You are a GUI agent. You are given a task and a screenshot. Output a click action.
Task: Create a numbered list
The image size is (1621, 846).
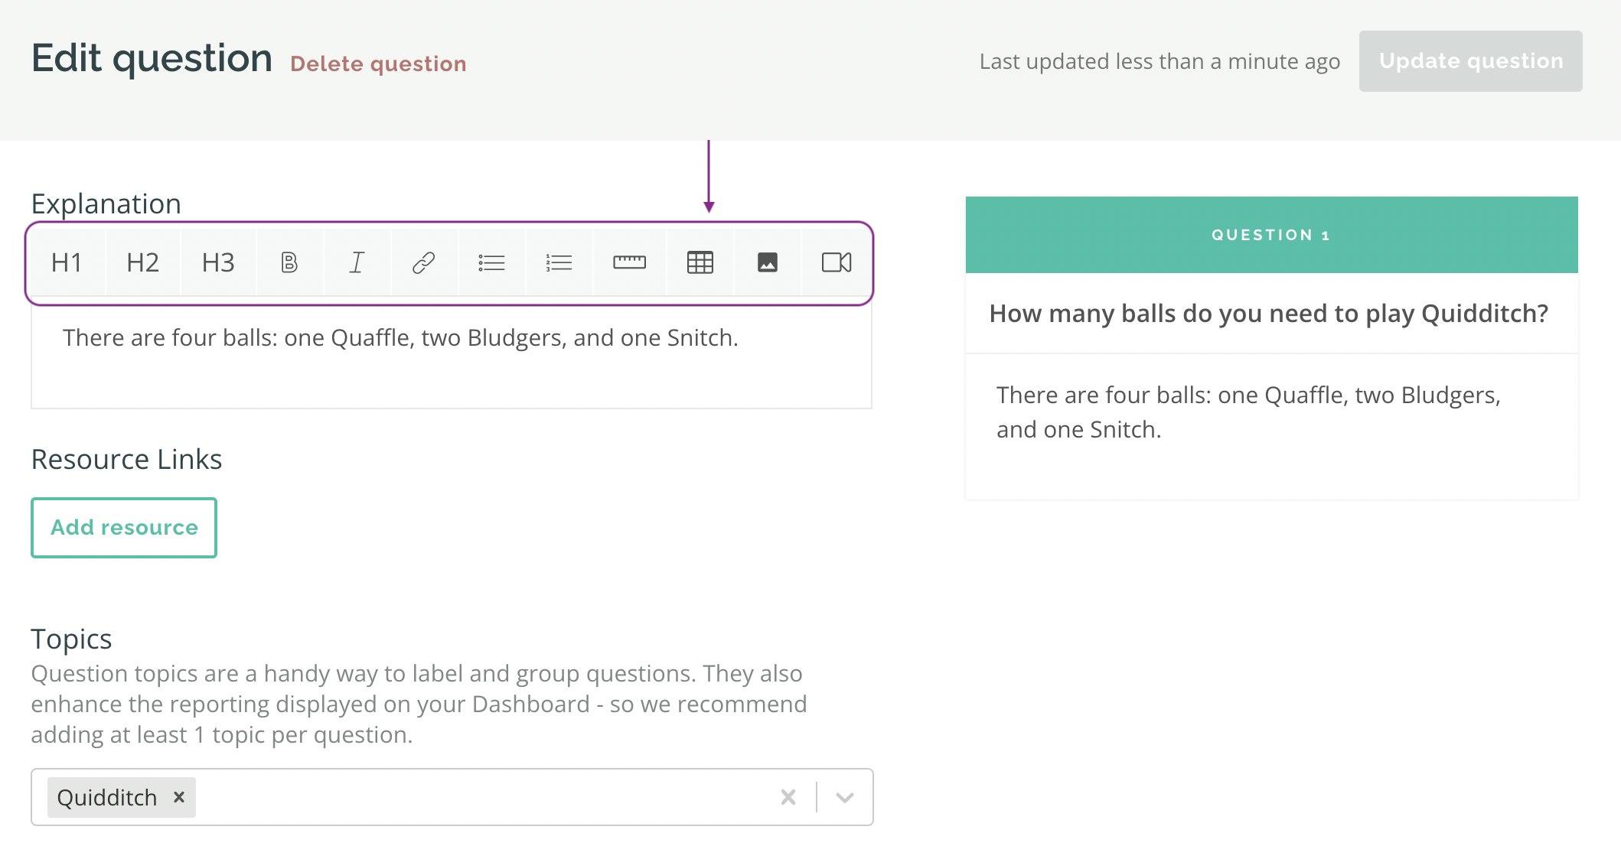(559, 263)
